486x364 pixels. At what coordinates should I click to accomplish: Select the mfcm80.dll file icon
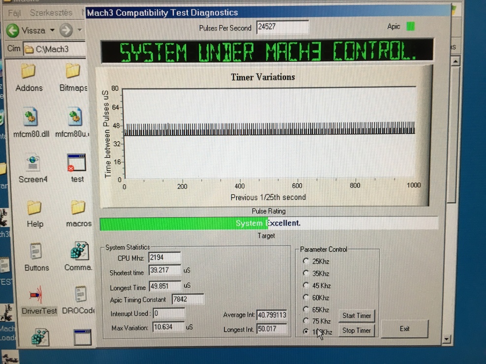(x=31, y=118)
